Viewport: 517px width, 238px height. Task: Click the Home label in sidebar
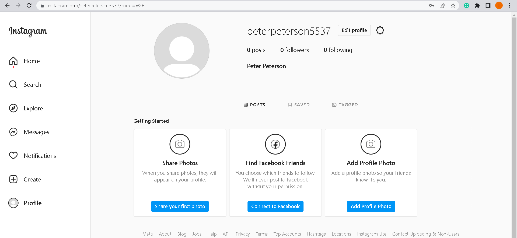tap(32, 61)
